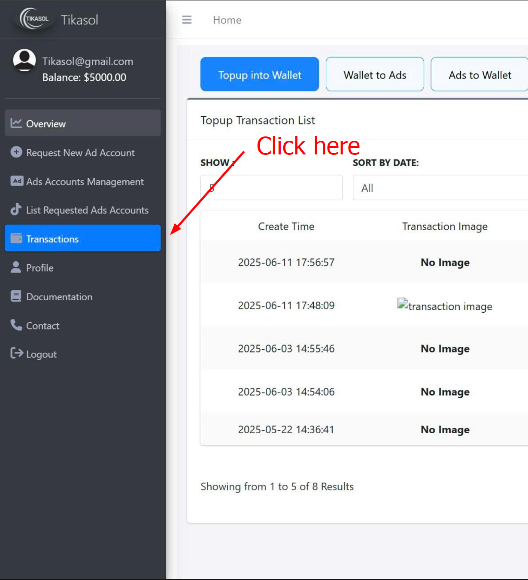The image size is (528, 580).
Task: Select Transactions in the sidebar
Action: point(83,238)
